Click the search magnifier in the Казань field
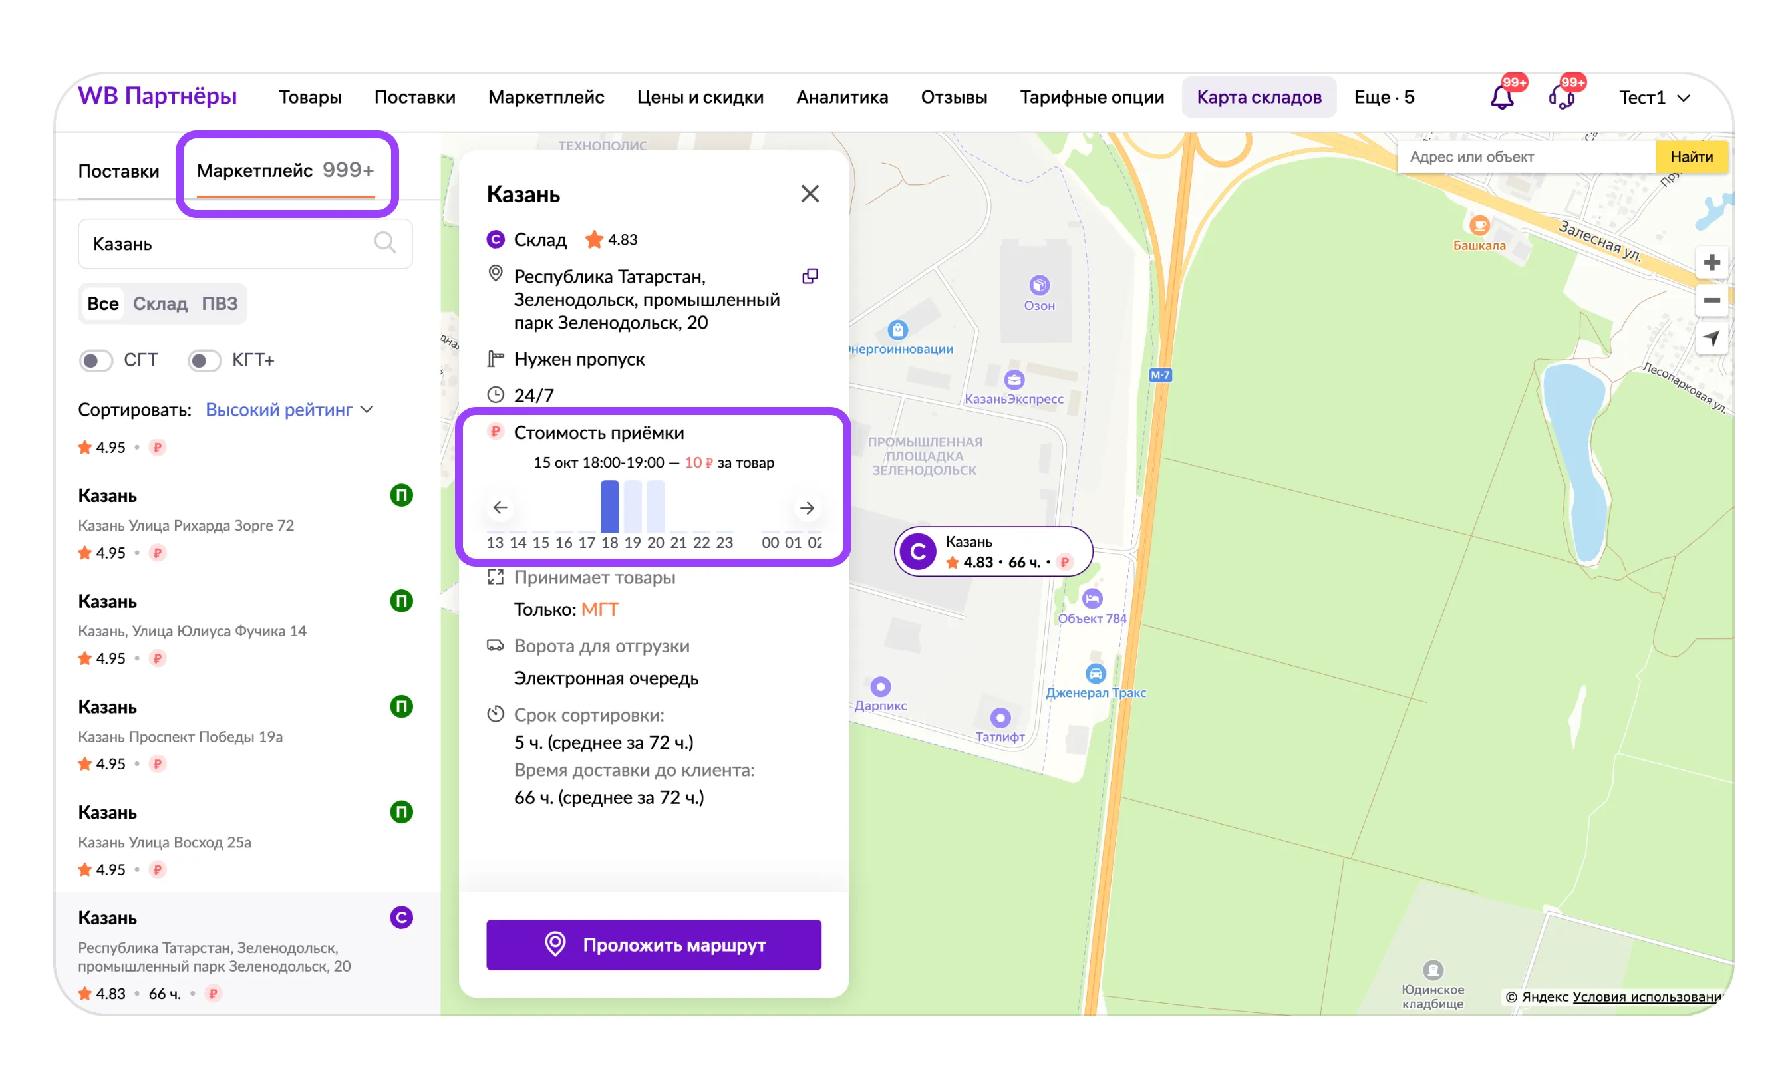The image size is (1788, 1088). pos(384,243)
